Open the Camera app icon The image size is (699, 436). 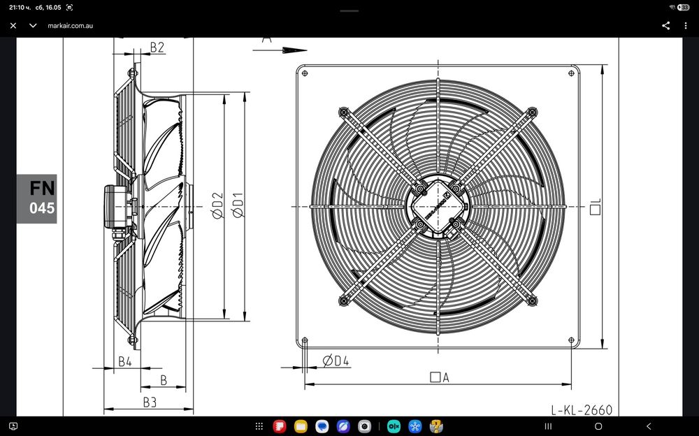(364, 426)
